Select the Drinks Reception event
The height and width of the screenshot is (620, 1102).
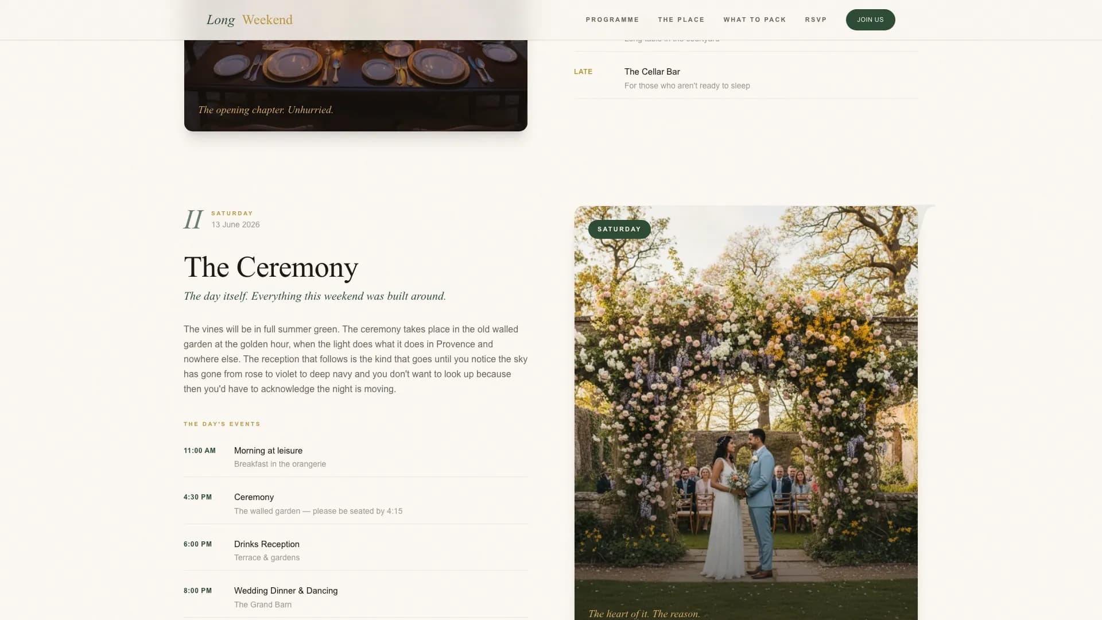(266, 544)
